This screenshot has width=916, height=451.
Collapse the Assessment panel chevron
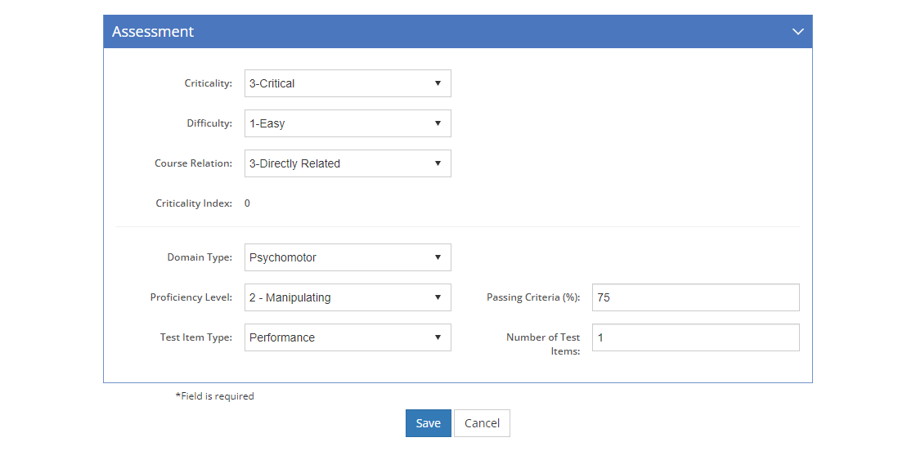tap(798, 32)
